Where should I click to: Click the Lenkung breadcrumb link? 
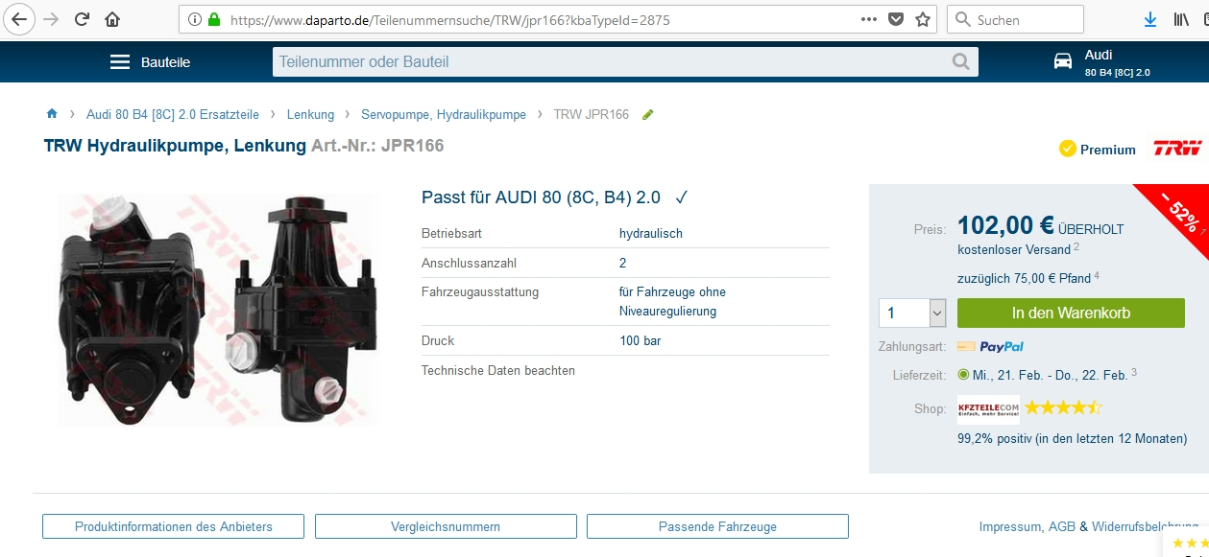(x=310, y=114)
